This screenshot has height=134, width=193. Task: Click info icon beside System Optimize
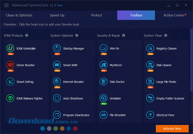coord(77,35)
